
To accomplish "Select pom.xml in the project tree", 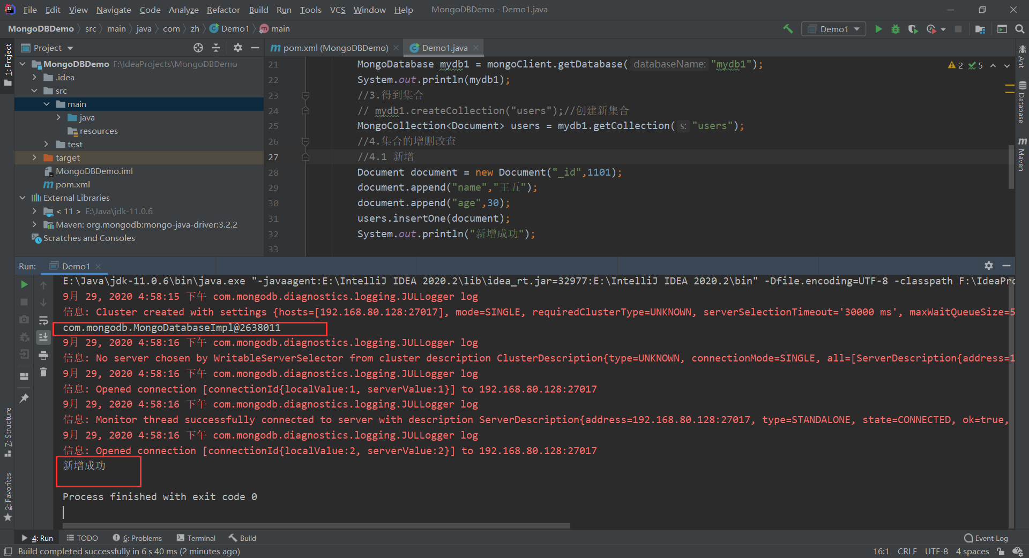I will point(72,184).
